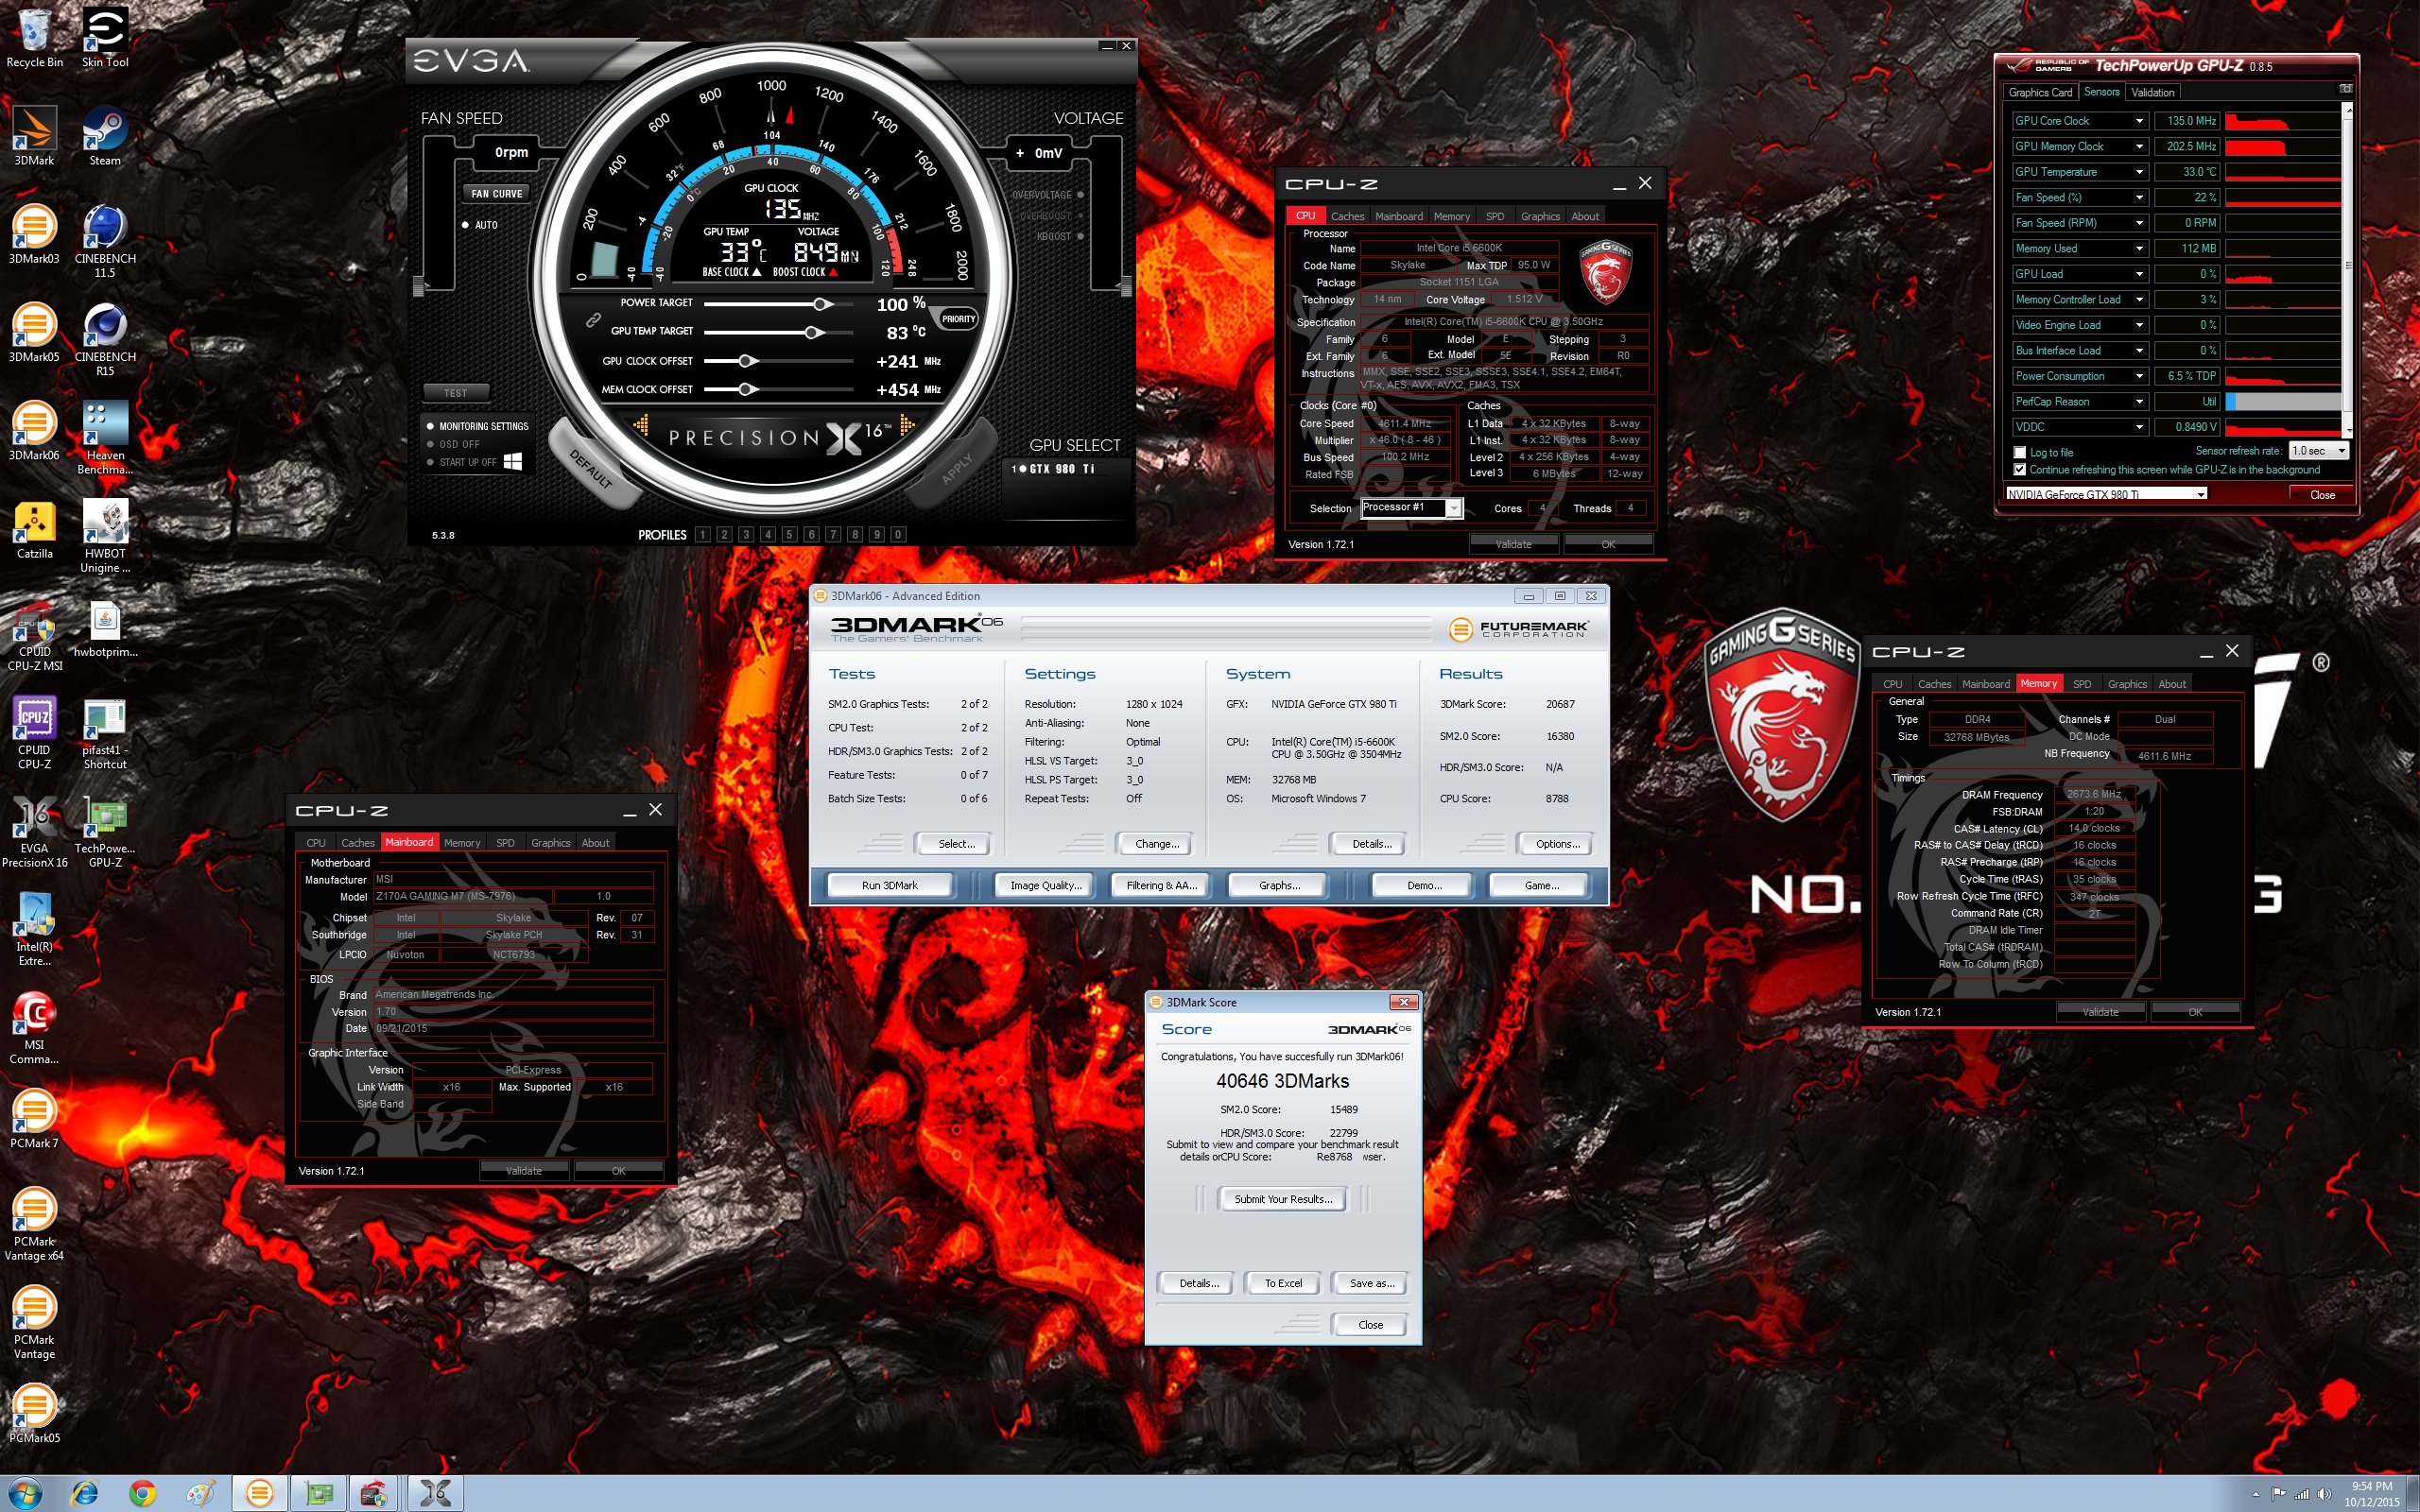Adjust the POWER TARGET slider
Image resolution: width=2420 pixels, height=1512 pixels.
point(779,304)
